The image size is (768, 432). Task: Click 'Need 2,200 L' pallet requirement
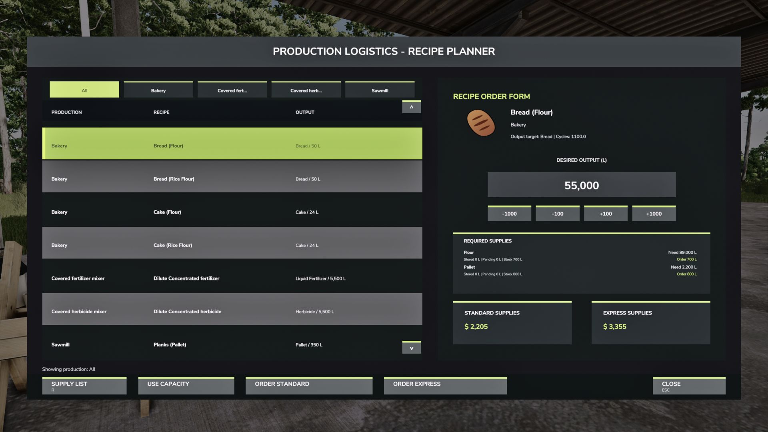[x=683, y=267]
